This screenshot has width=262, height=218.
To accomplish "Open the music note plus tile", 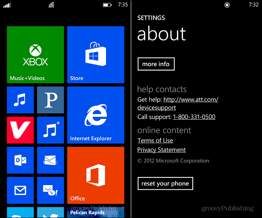I will click(50, 130).
